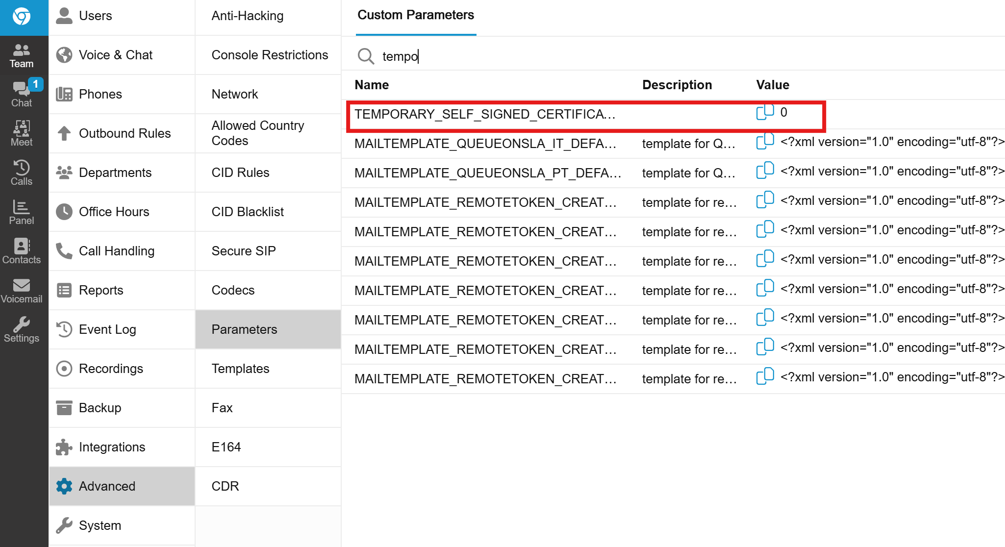Go to Secure SIP settings
Viewport: 1005px width, 547px height.
click(x=244, y=251)
